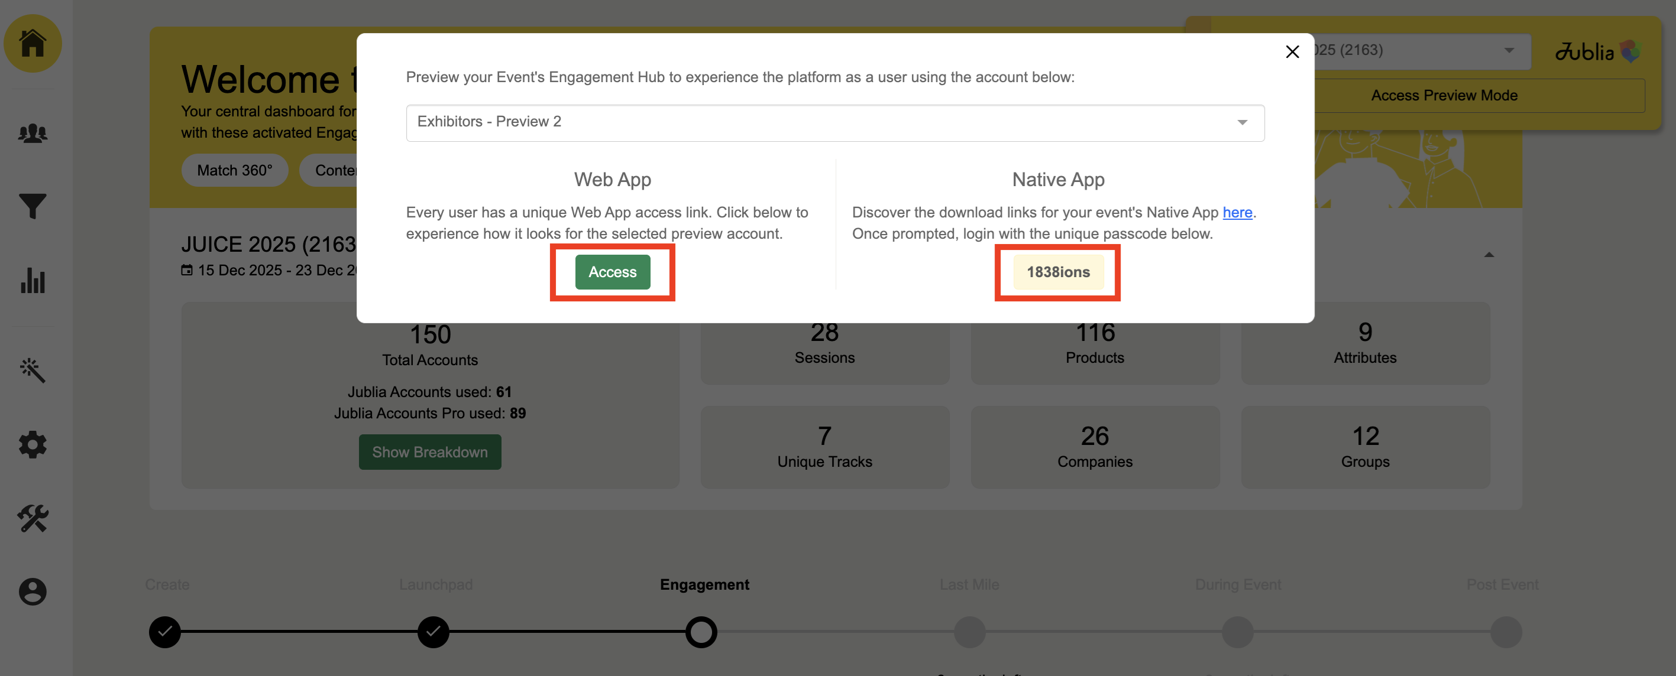Click the magic wand icon
This screenshot has width=1676, height=676.
click(33, 370)
